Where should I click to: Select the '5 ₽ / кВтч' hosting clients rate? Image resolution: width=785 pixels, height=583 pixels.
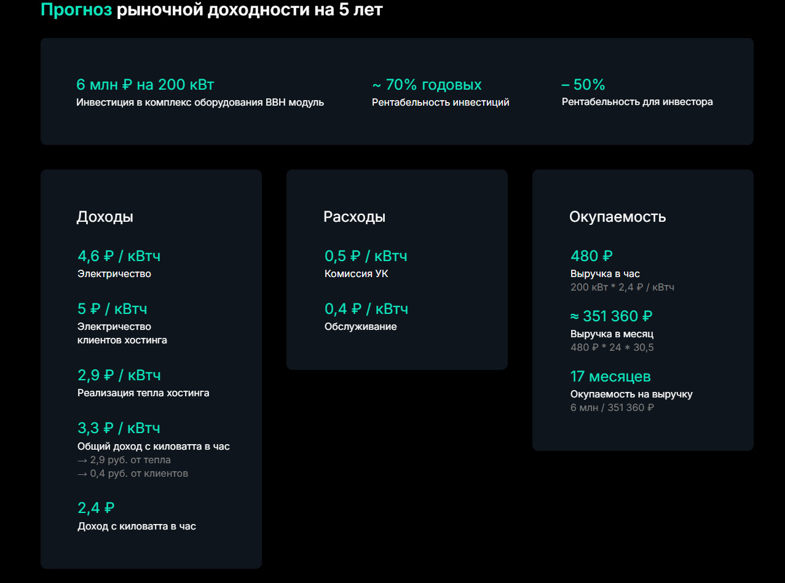[x=112, y=309]
